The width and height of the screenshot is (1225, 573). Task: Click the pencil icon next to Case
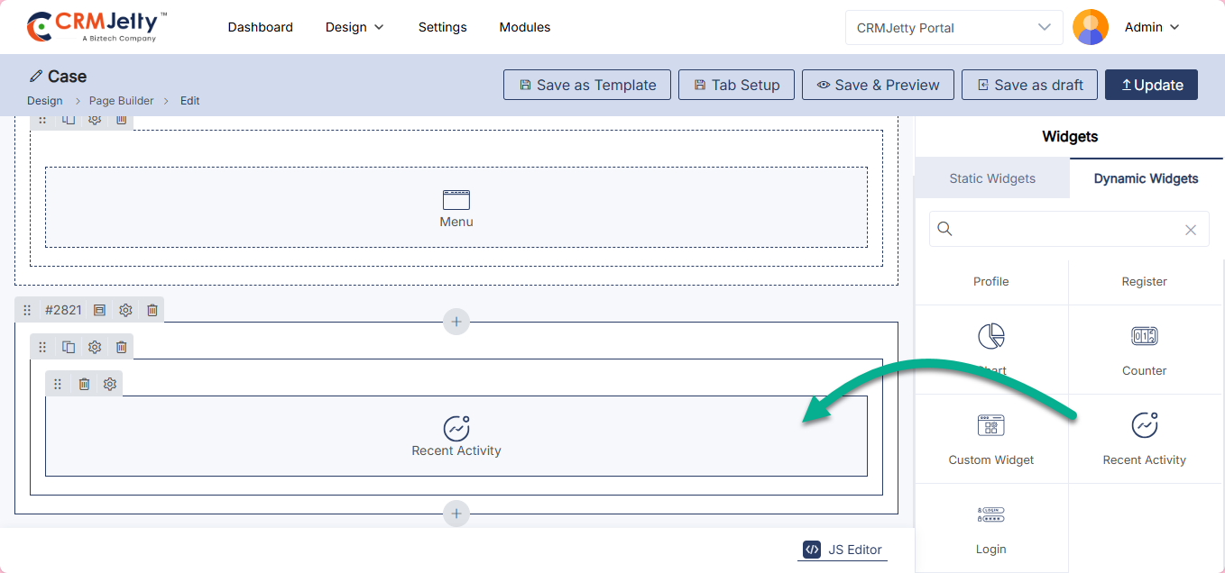[36, 77]
